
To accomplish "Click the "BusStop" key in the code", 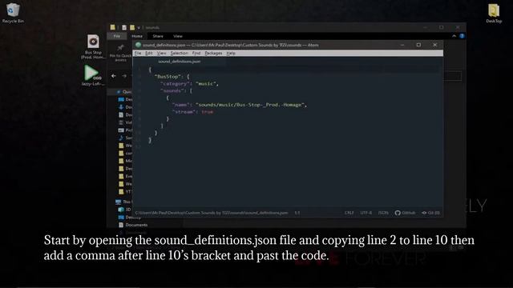I will pyautogui.click(x=168, y=77).
